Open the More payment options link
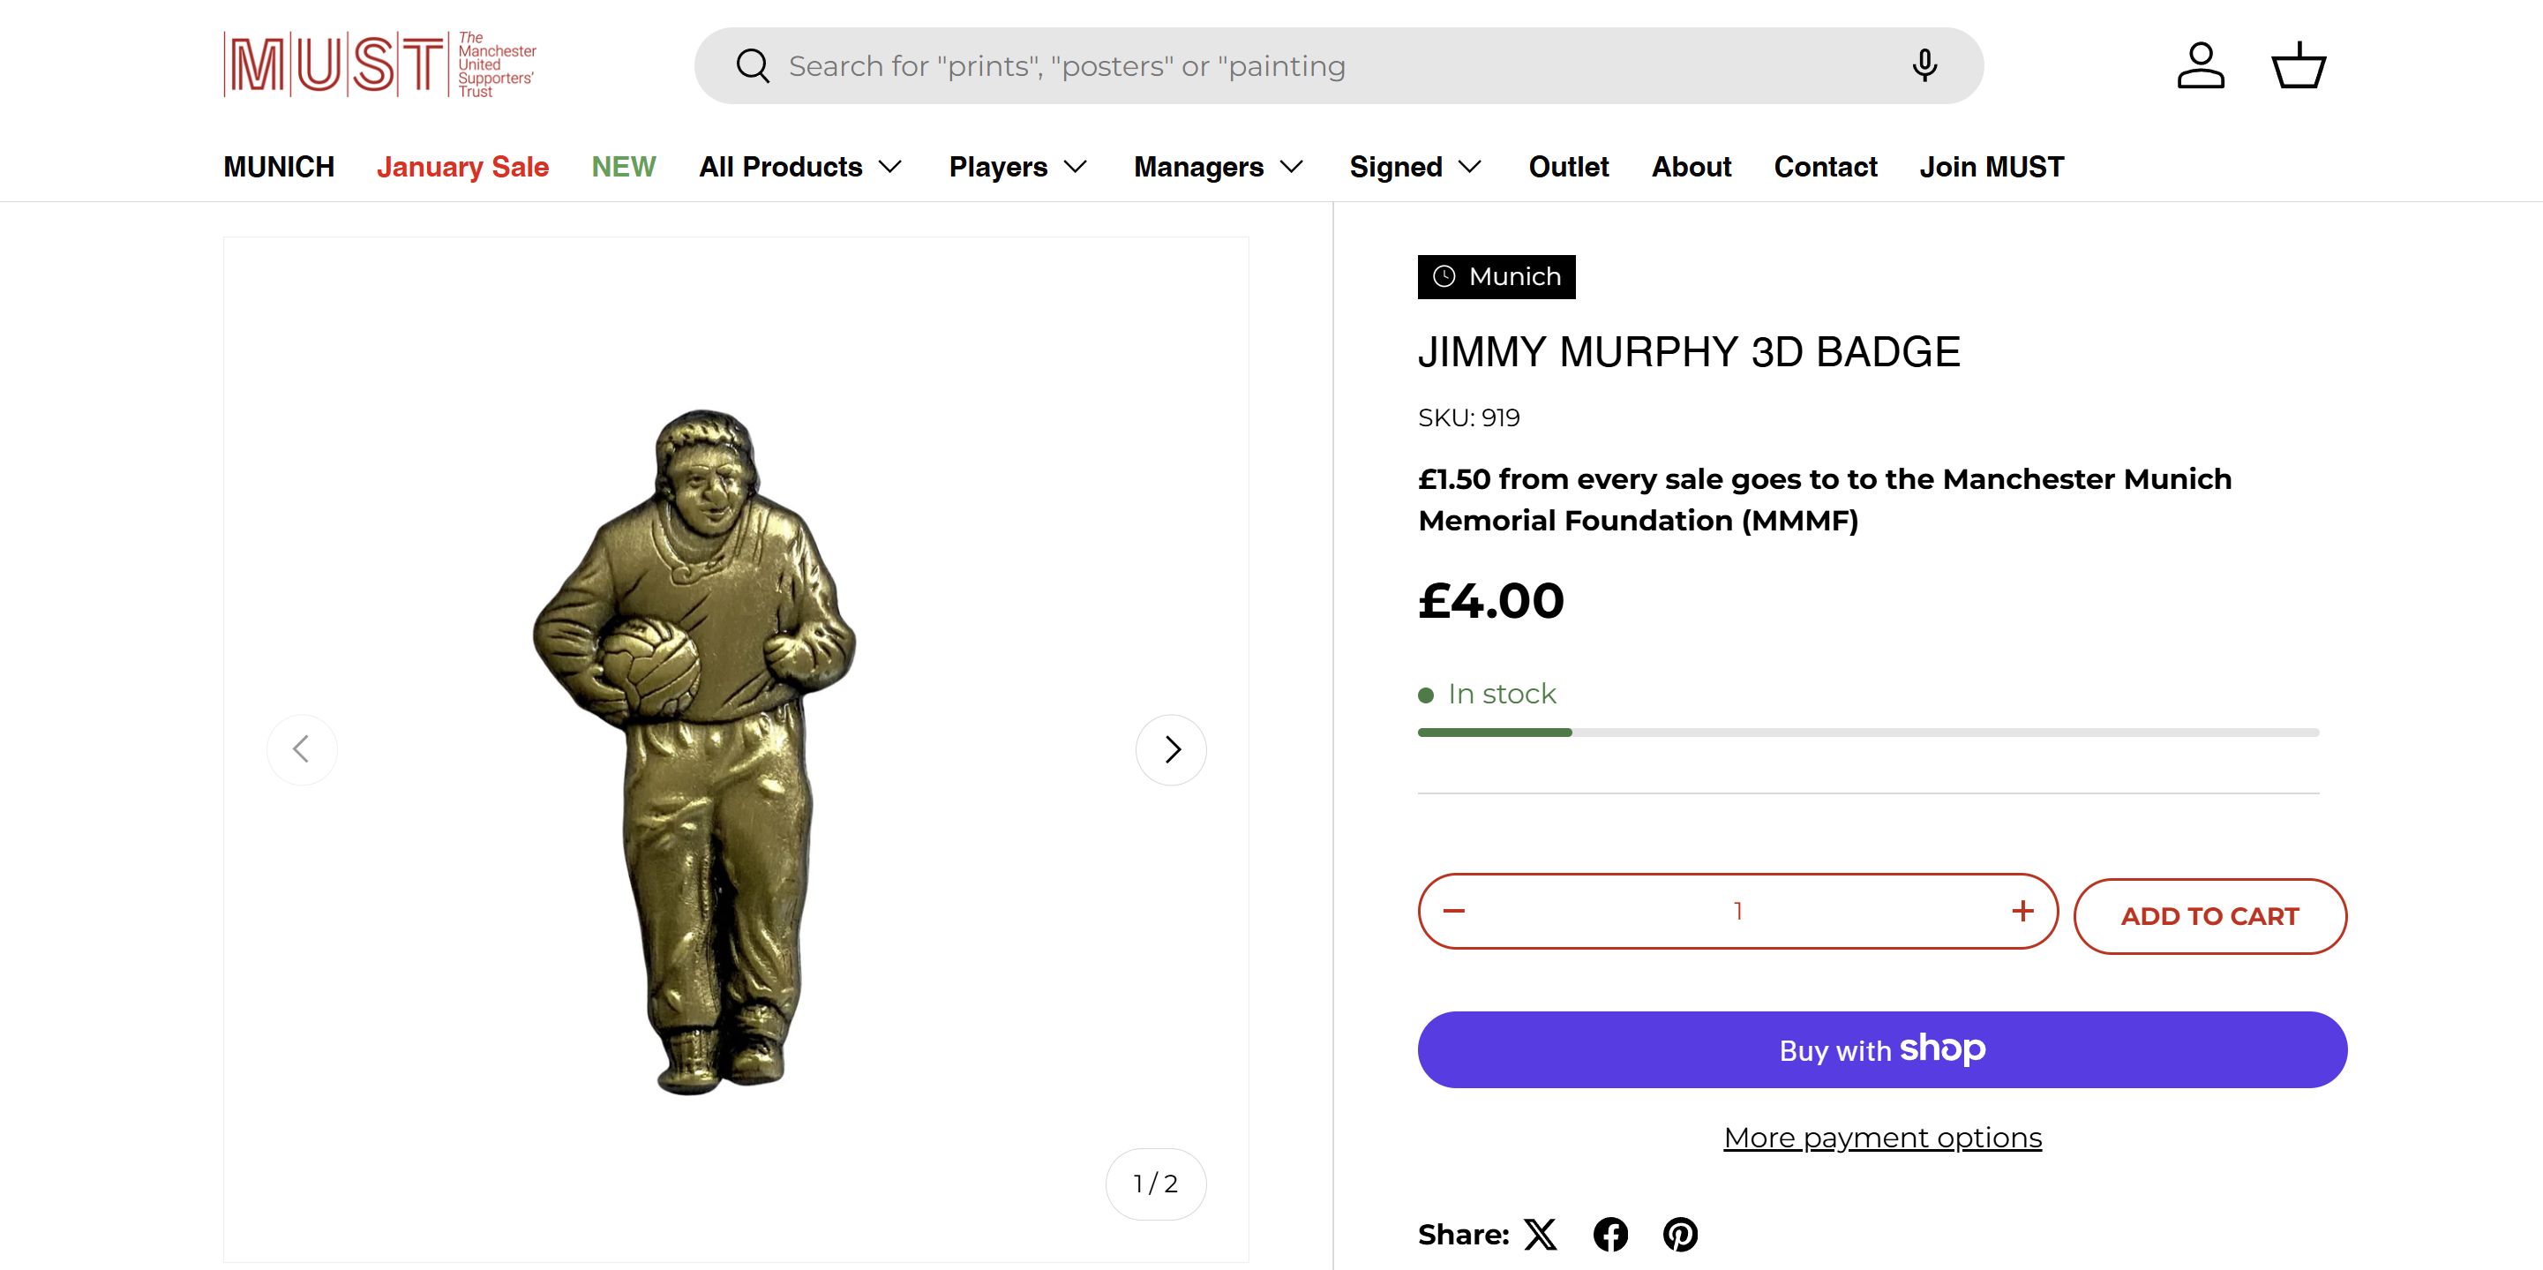Screen dimensions: 2543x1270 1883,1138
